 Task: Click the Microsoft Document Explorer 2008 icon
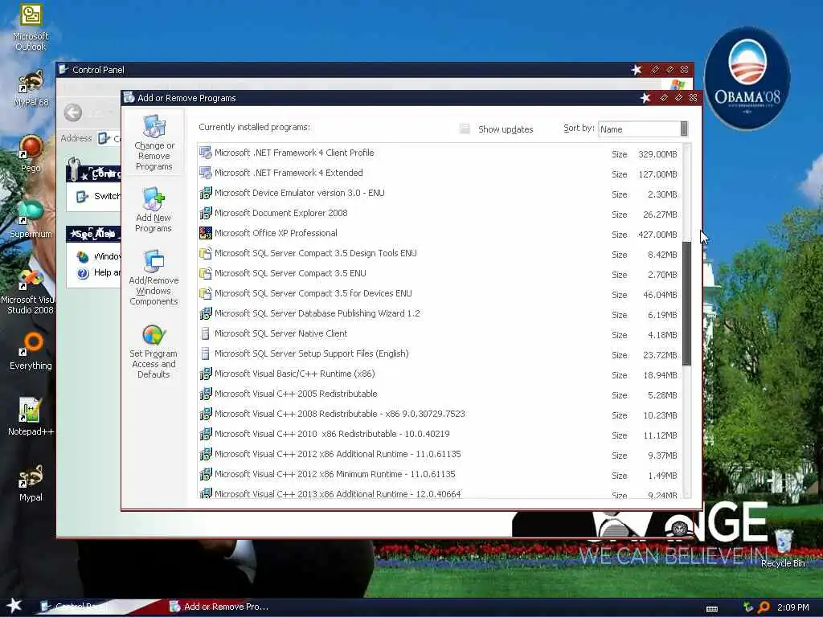(206, 213)
